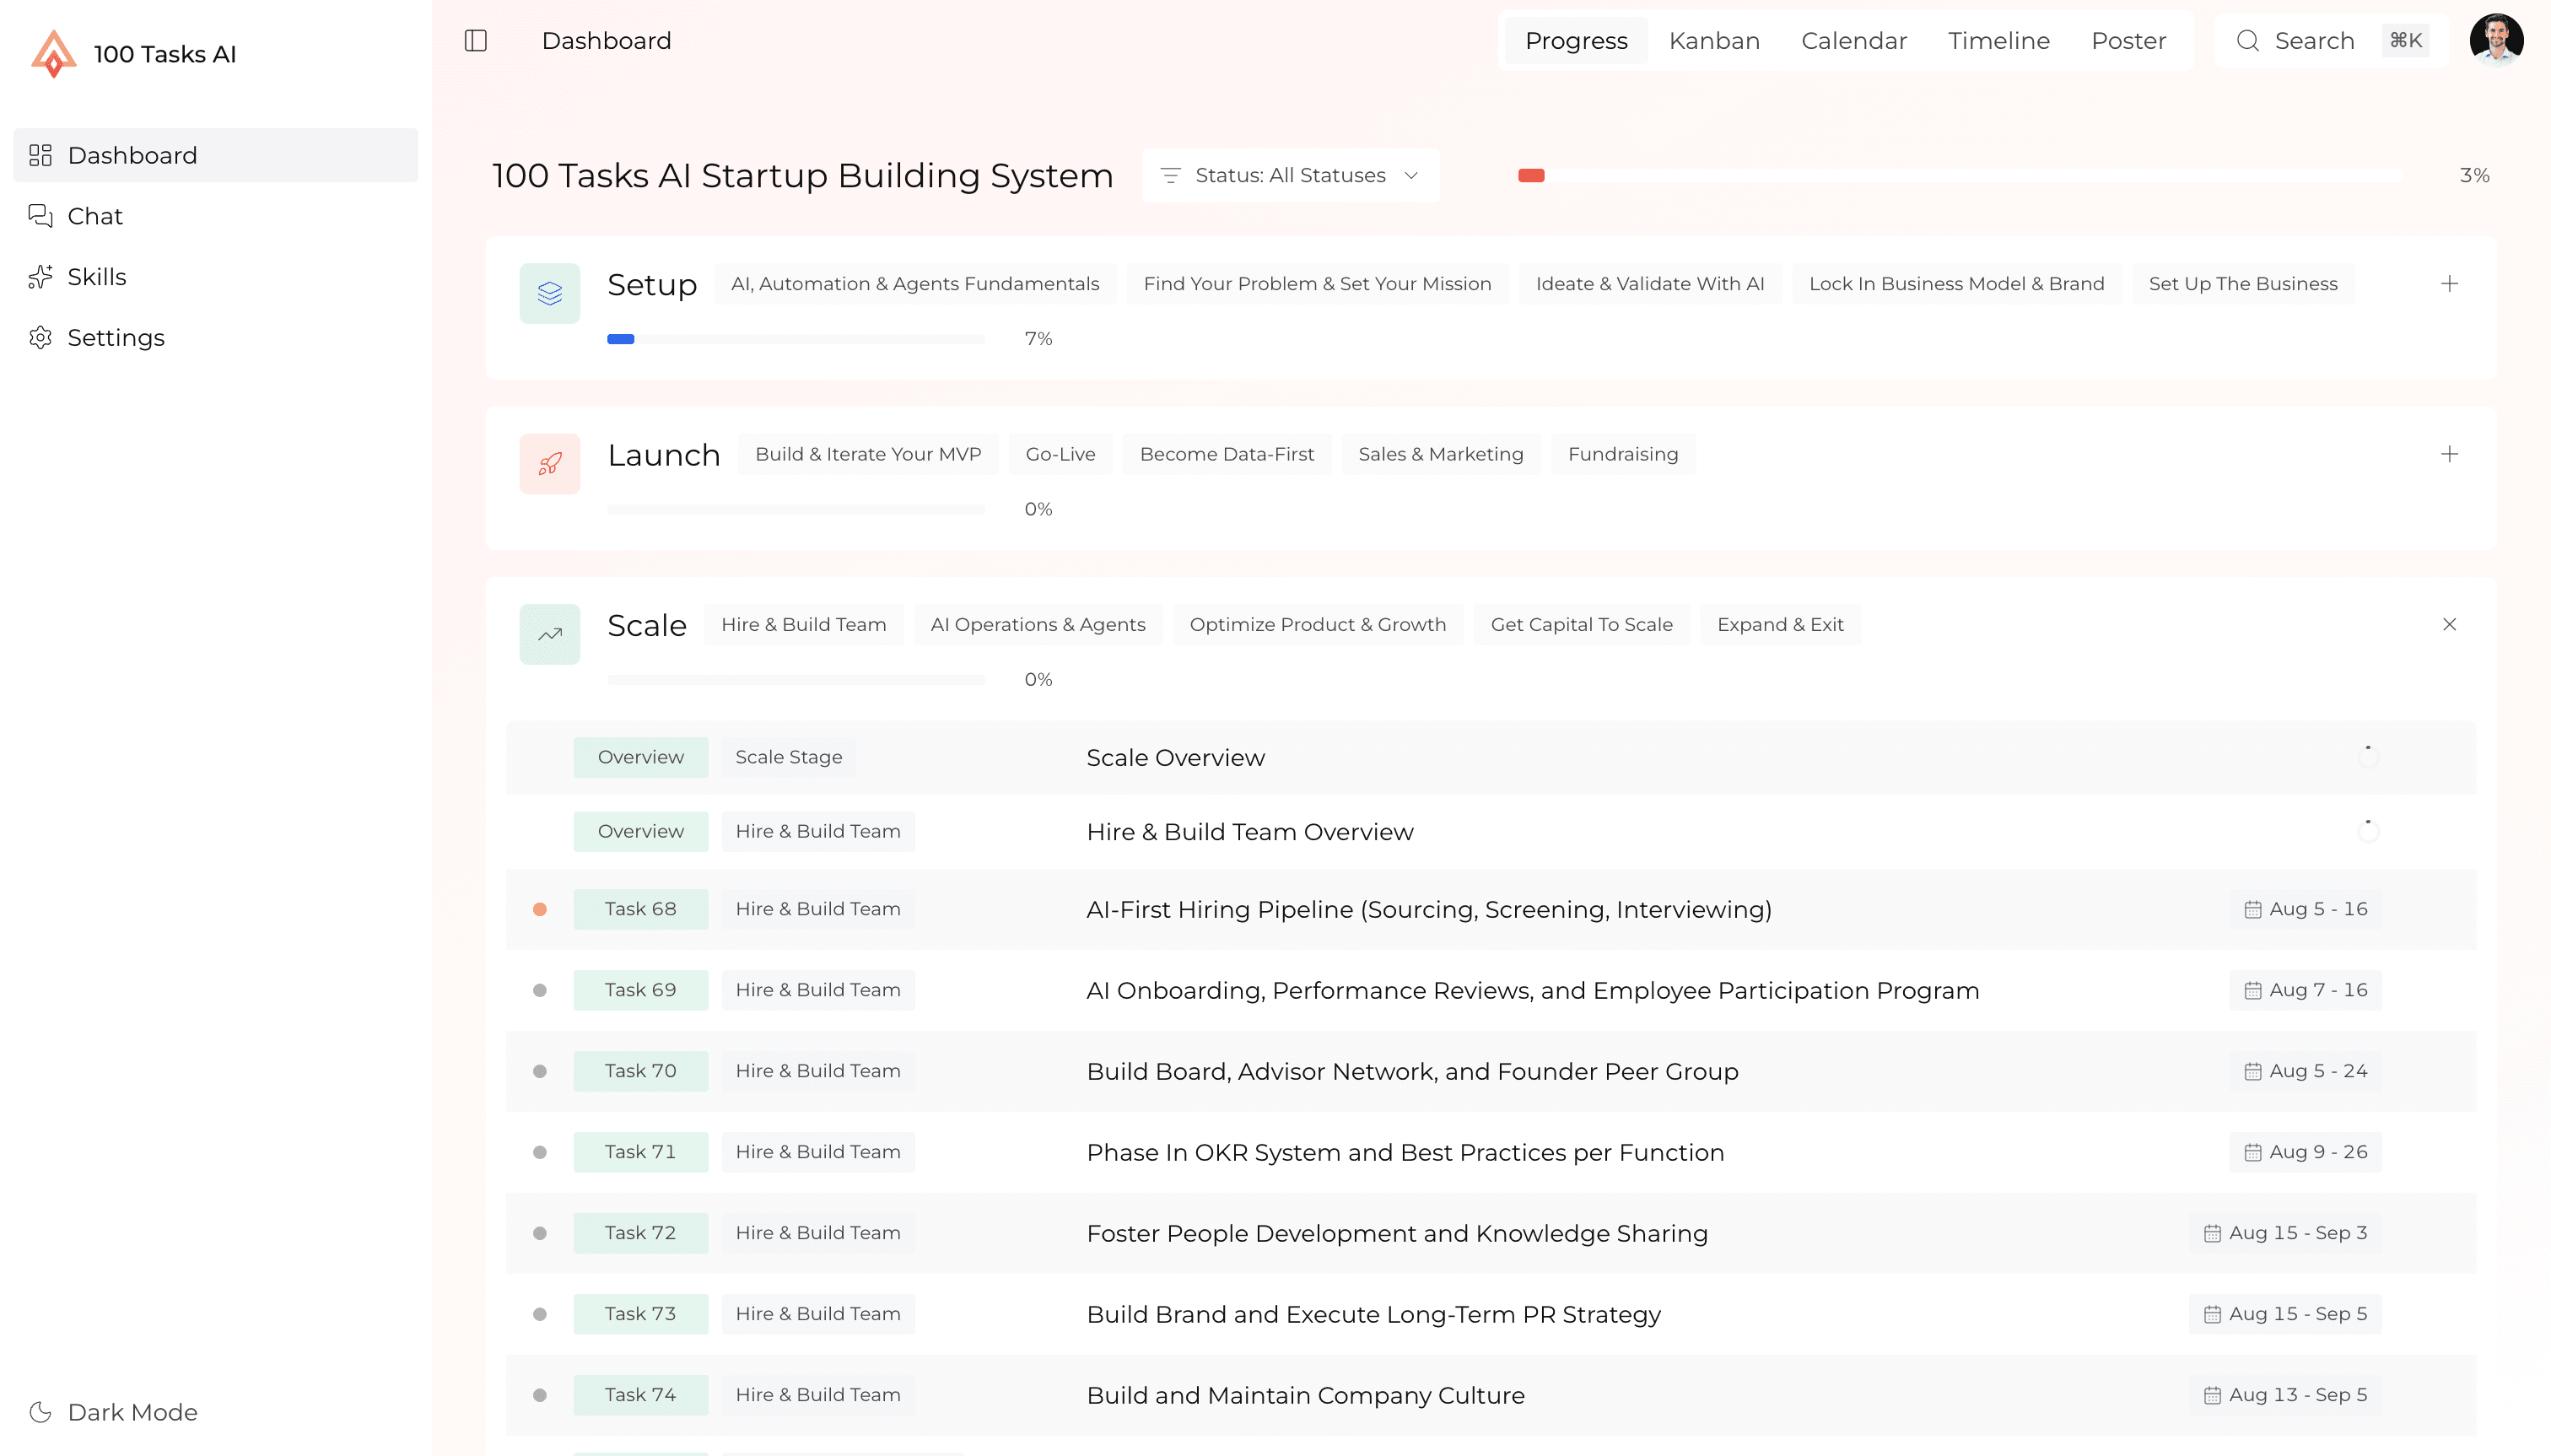The width and height of the screenshot is (2551, 1456).
Task: Open Phase In OKR System task title
Action: coord(1405,1153)
